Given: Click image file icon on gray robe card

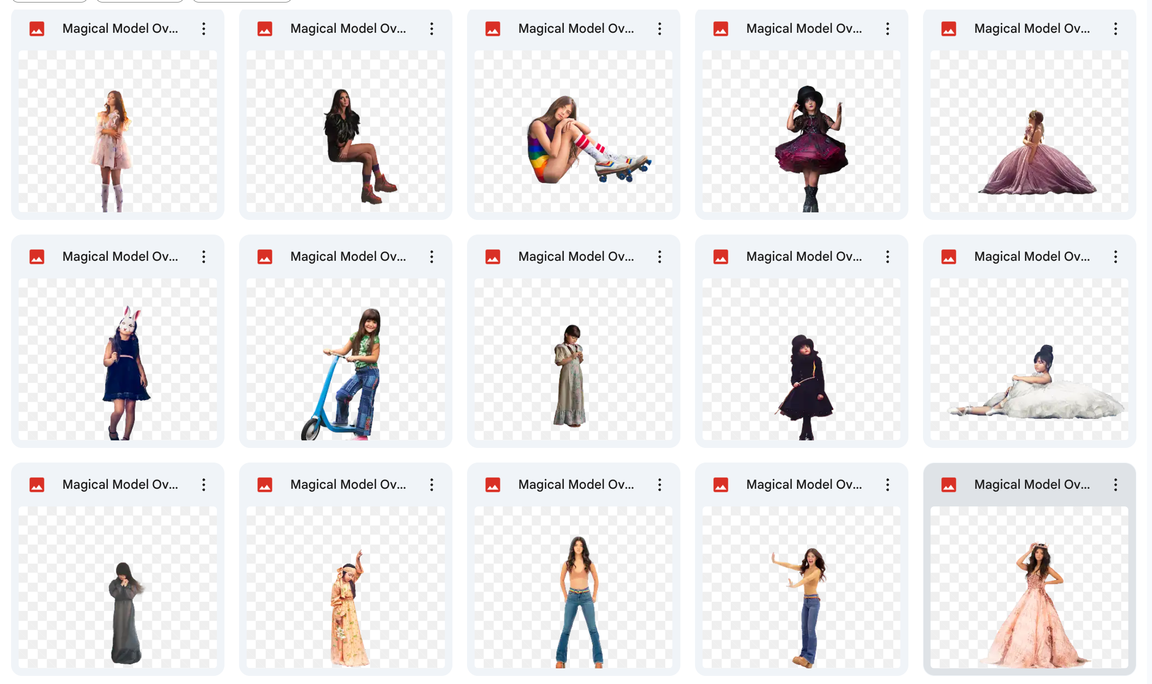Looking at the screenshot, I should pyautogui.click(x=36, y=485).
